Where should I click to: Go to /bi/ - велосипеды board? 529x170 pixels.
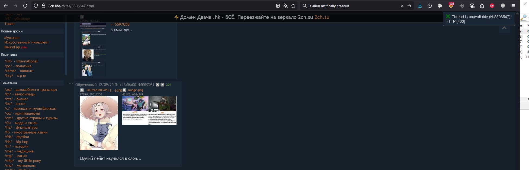click(x=20, y=94)
